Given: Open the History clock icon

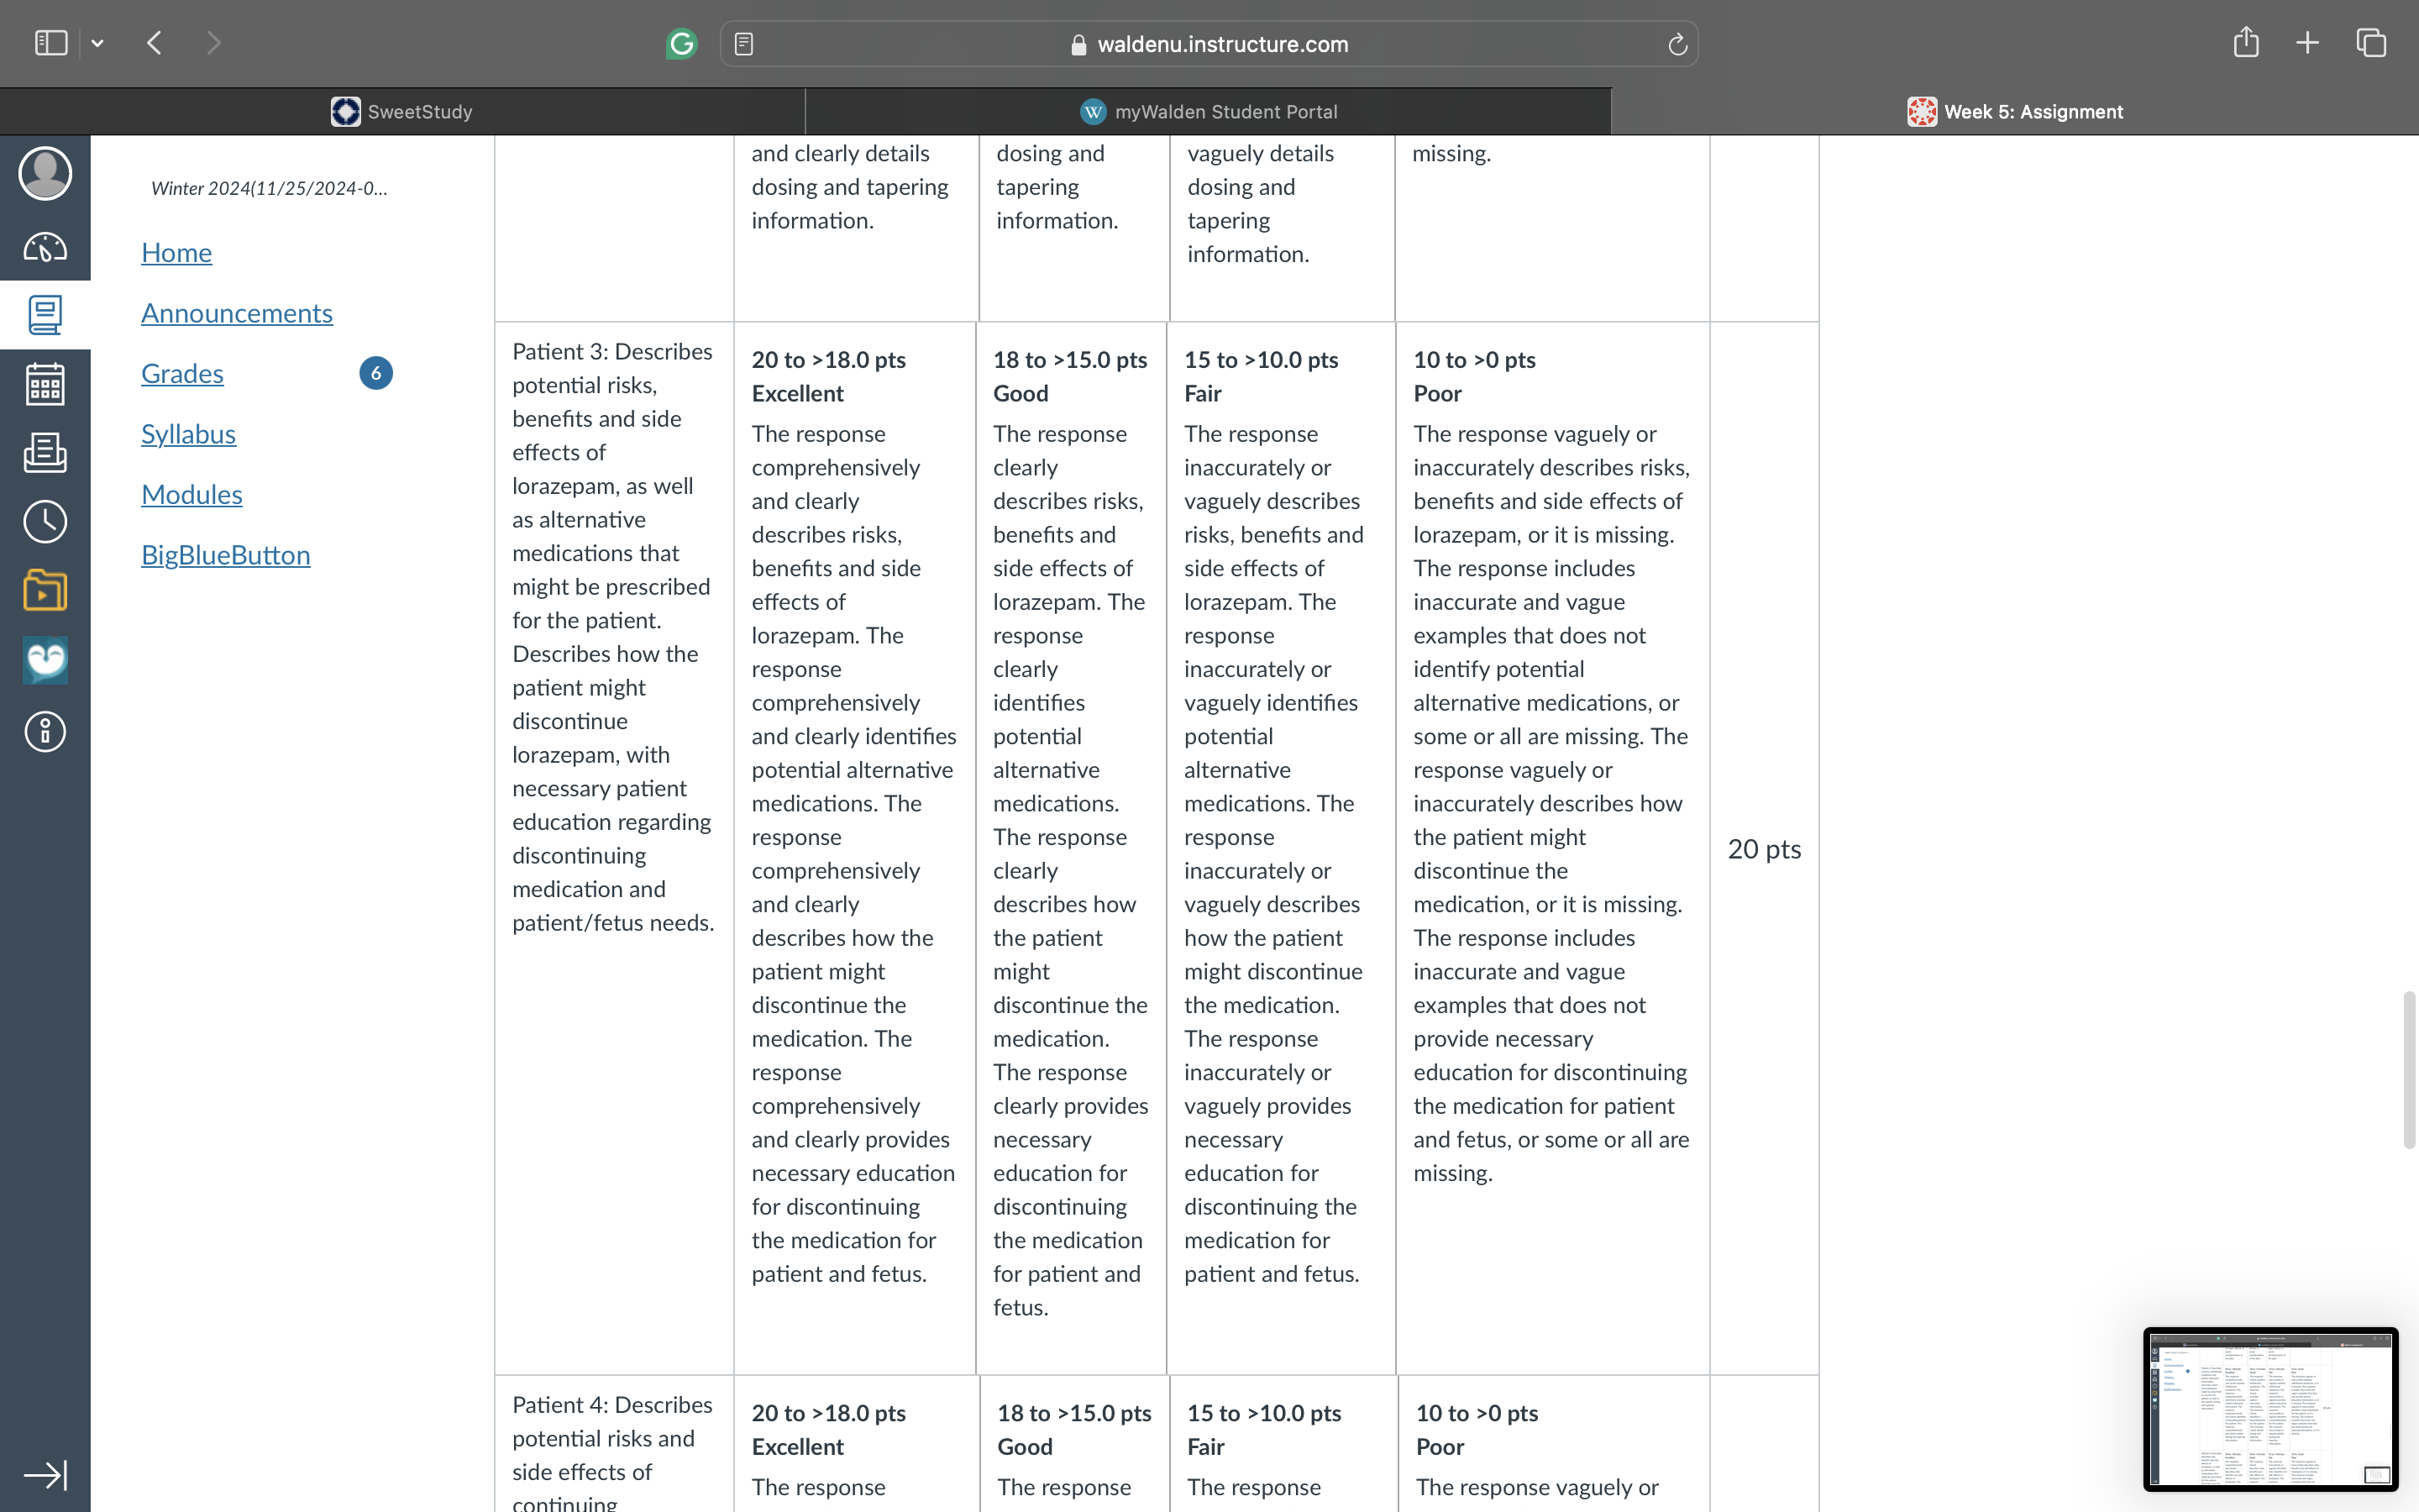Looking at the screenshot, I should click(45, 521).
